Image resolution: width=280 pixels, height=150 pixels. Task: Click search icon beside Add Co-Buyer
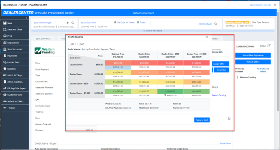pyautogui.click(x=216, y=24)
